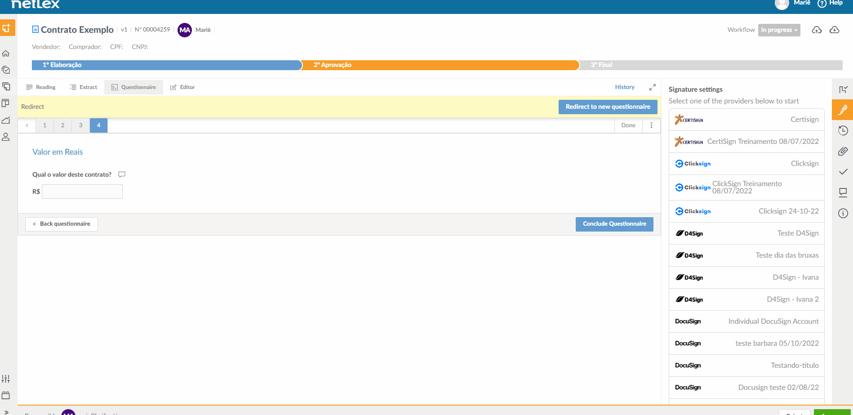Open the sliders settings icon in sidebar
853x415 pixels.
pyautogui.click(x=6, y=379)
